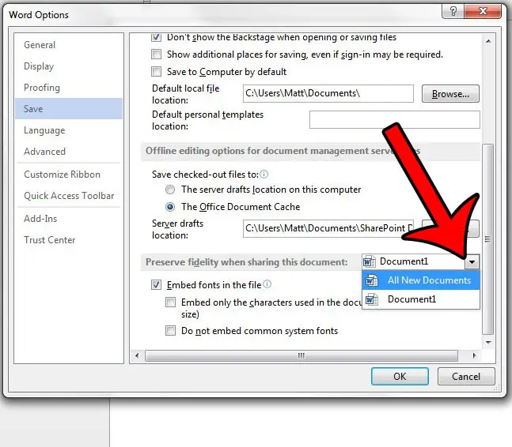Image resolution: width=512 pixels, height=447 pixels.
Task: Click the horizontal scrollbar thumb
Action: pos(301,355)
